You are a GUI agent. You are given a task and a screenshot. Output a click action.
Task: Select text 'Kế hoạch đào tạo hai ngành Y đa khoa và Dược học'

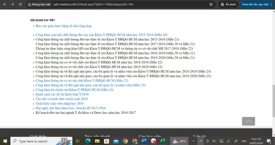(71, 113)
